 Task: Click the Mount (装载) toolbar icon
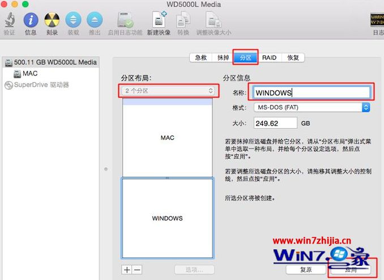click(73, 20)
